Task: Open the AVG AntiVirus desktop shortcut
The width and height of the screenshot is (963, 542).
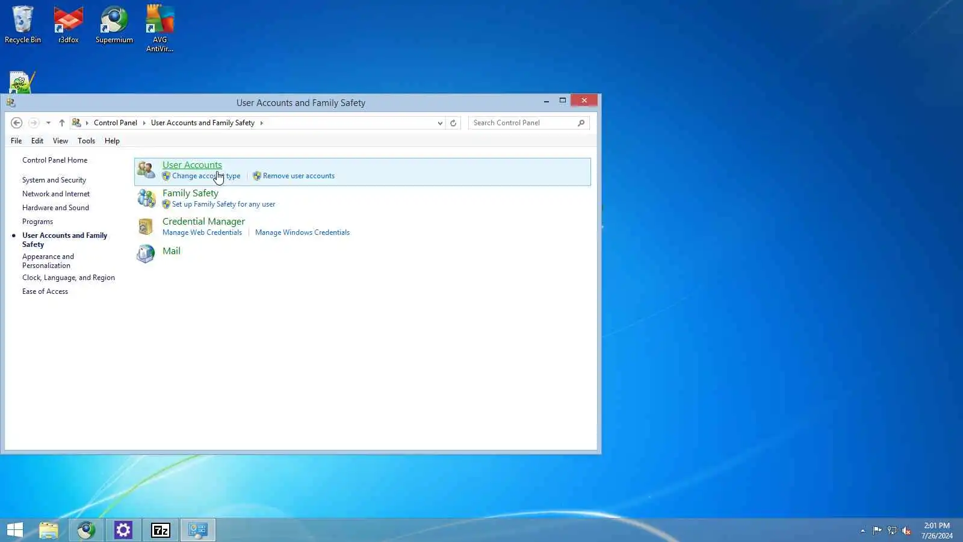Action: point(160,28)
